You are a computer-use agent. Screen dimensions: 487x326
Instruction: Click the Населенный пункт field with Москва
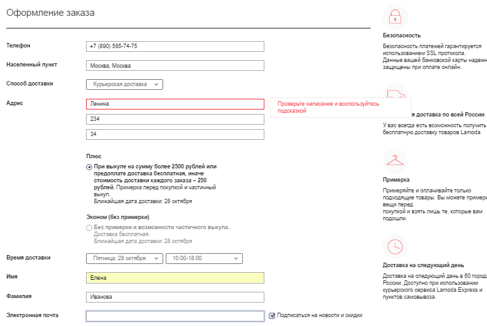pos(175,66)
